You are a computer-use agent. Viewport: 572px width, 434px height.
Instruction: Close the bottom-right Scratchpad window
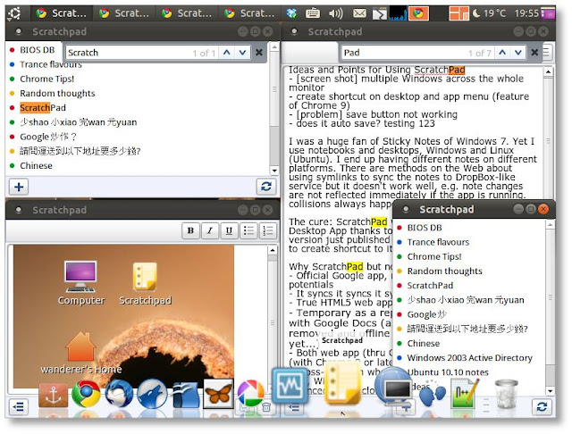tap(543, 209)
